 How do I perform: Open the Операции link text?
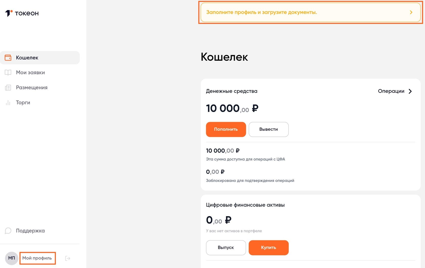[391, 91]
